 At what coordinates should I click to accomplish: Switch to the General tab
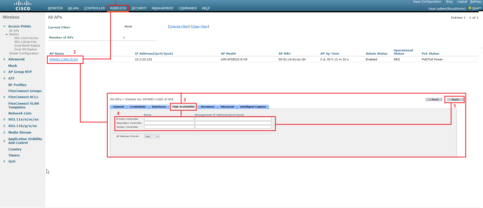pyautogui.click(x=118, y=107)
